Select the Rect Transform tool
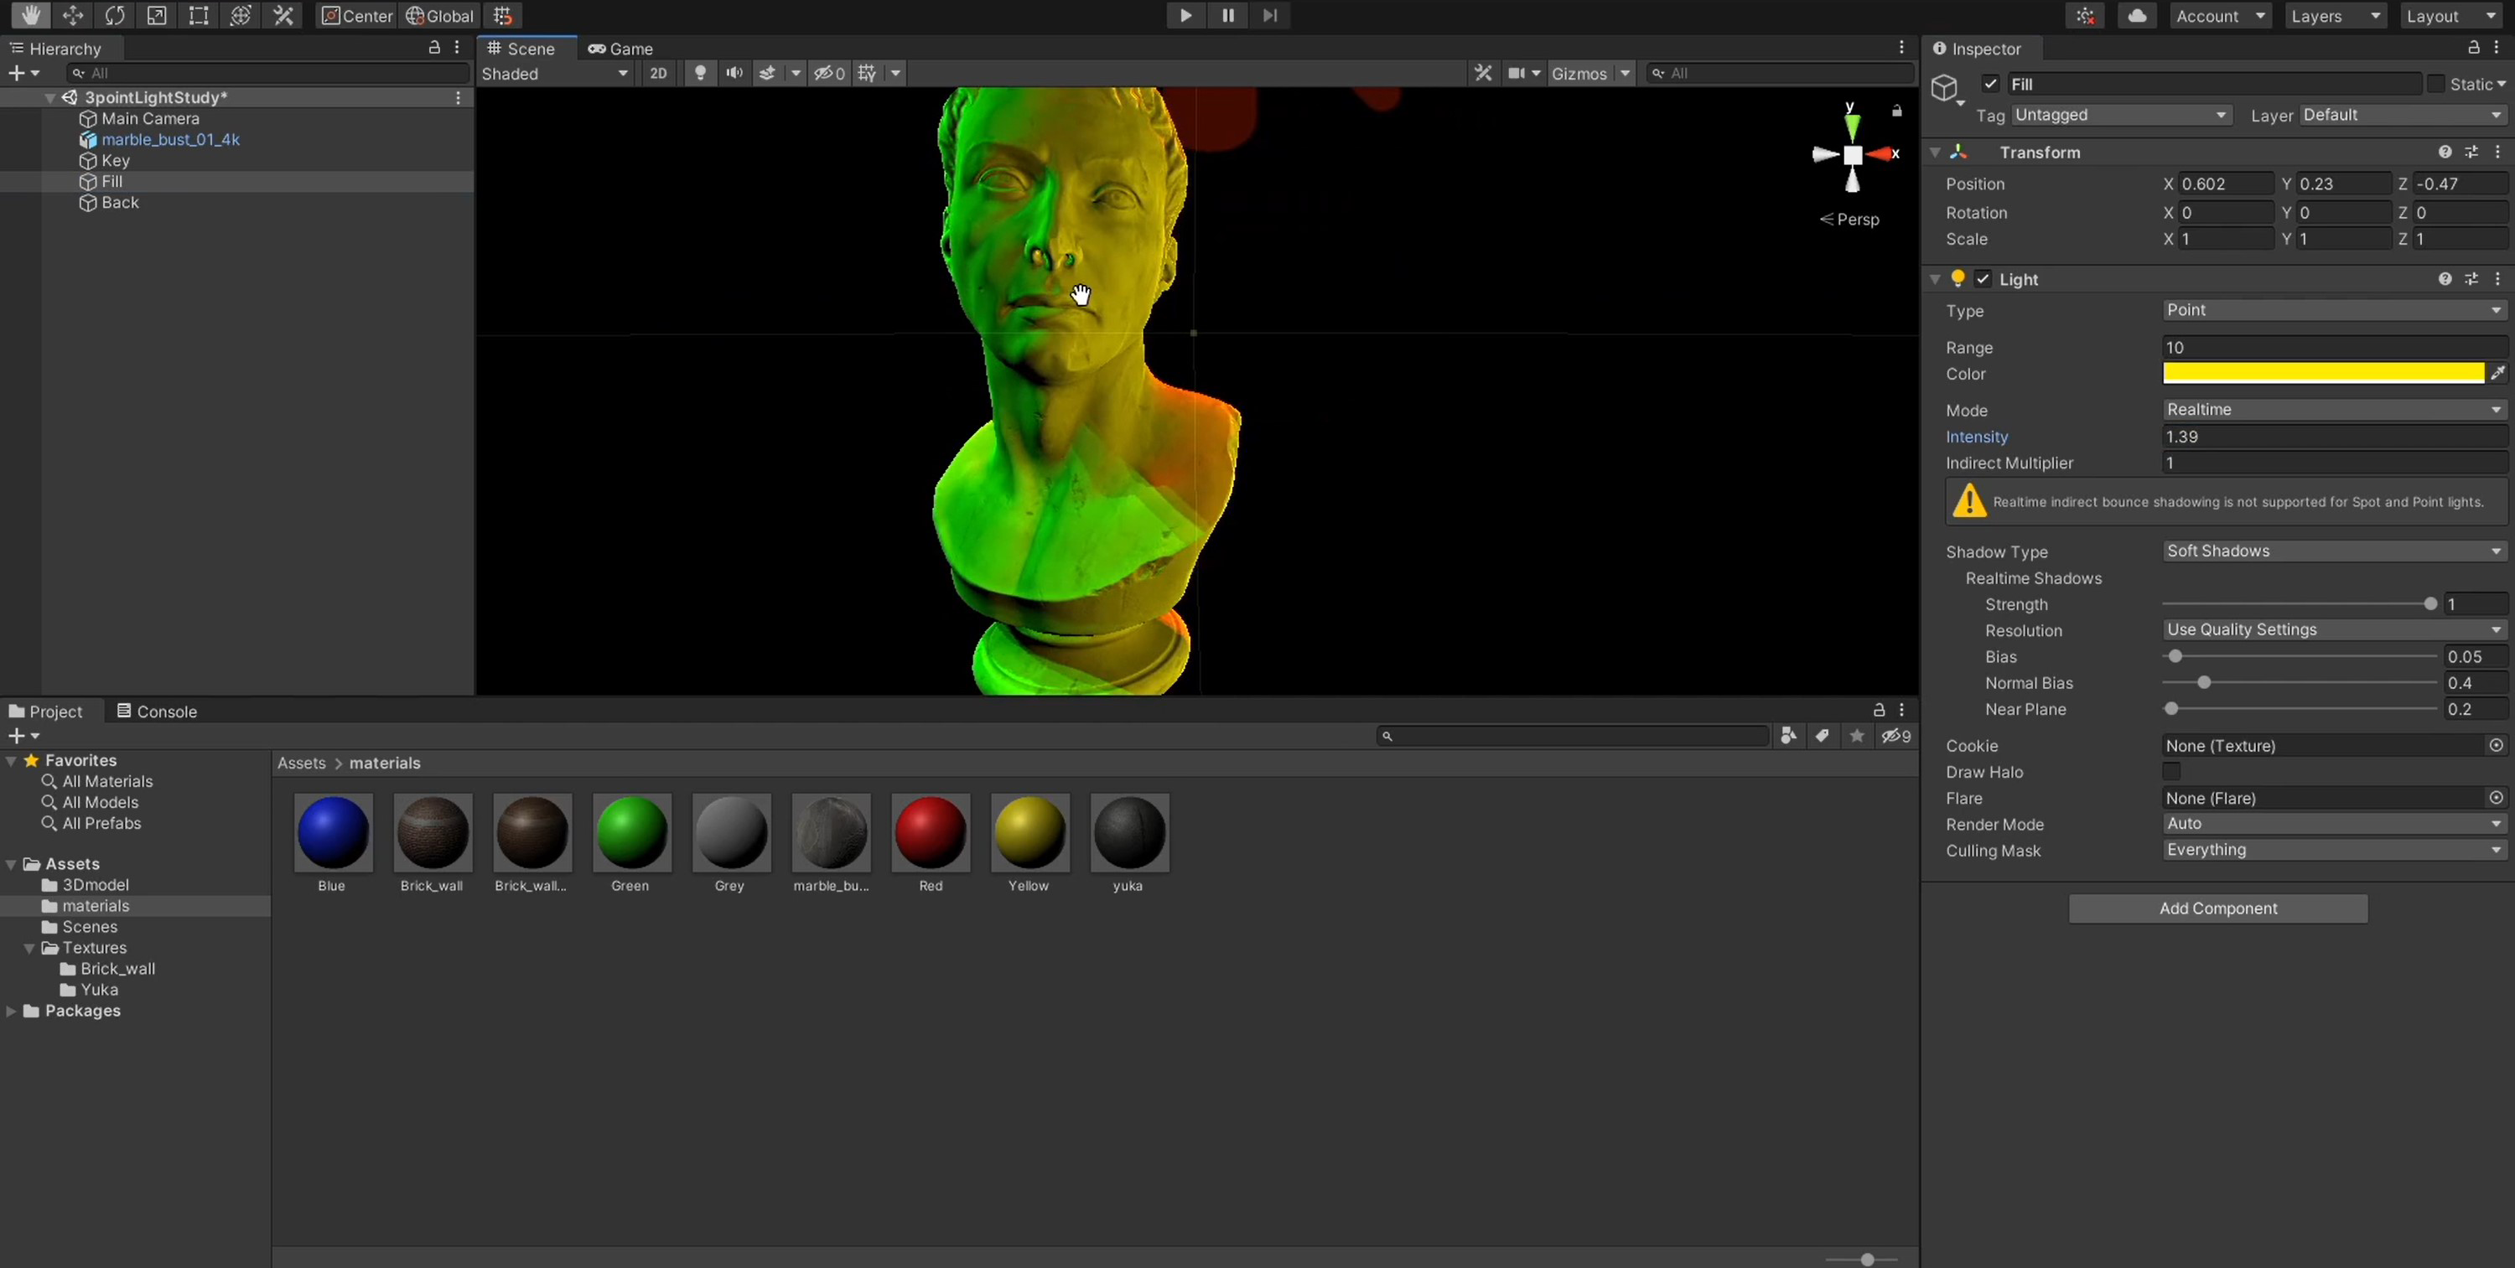2515x1268 pixels. point(198,16)
